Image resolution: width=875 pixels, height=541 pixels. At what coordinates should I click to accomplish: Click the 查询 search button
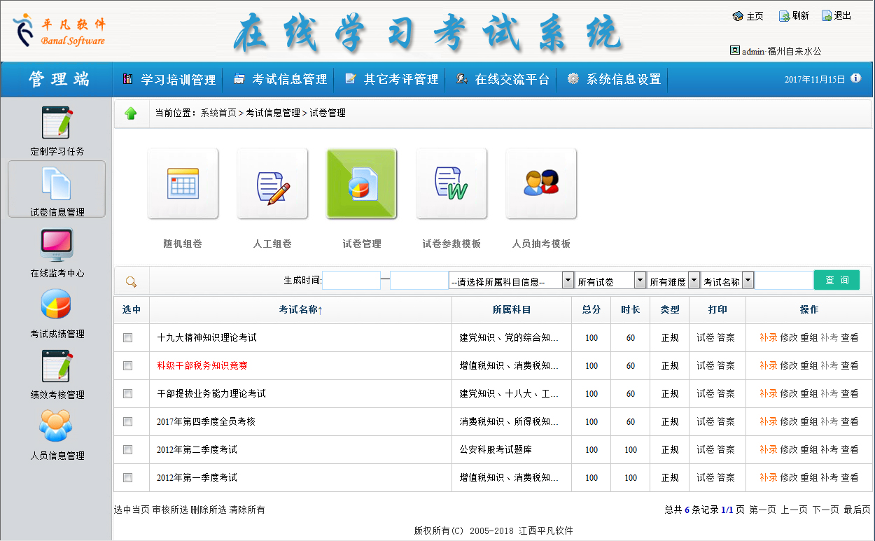tap(836, 281)
